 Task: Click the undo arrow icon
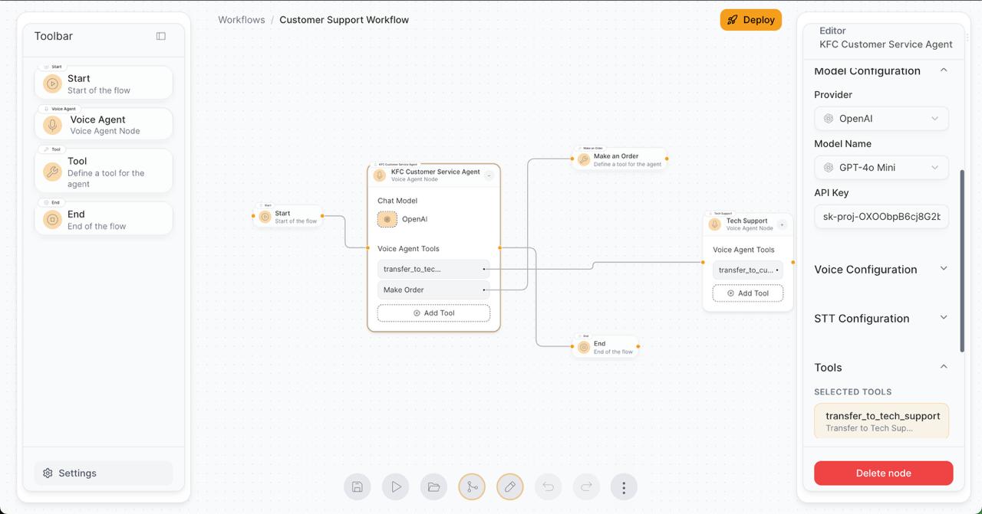548,486
